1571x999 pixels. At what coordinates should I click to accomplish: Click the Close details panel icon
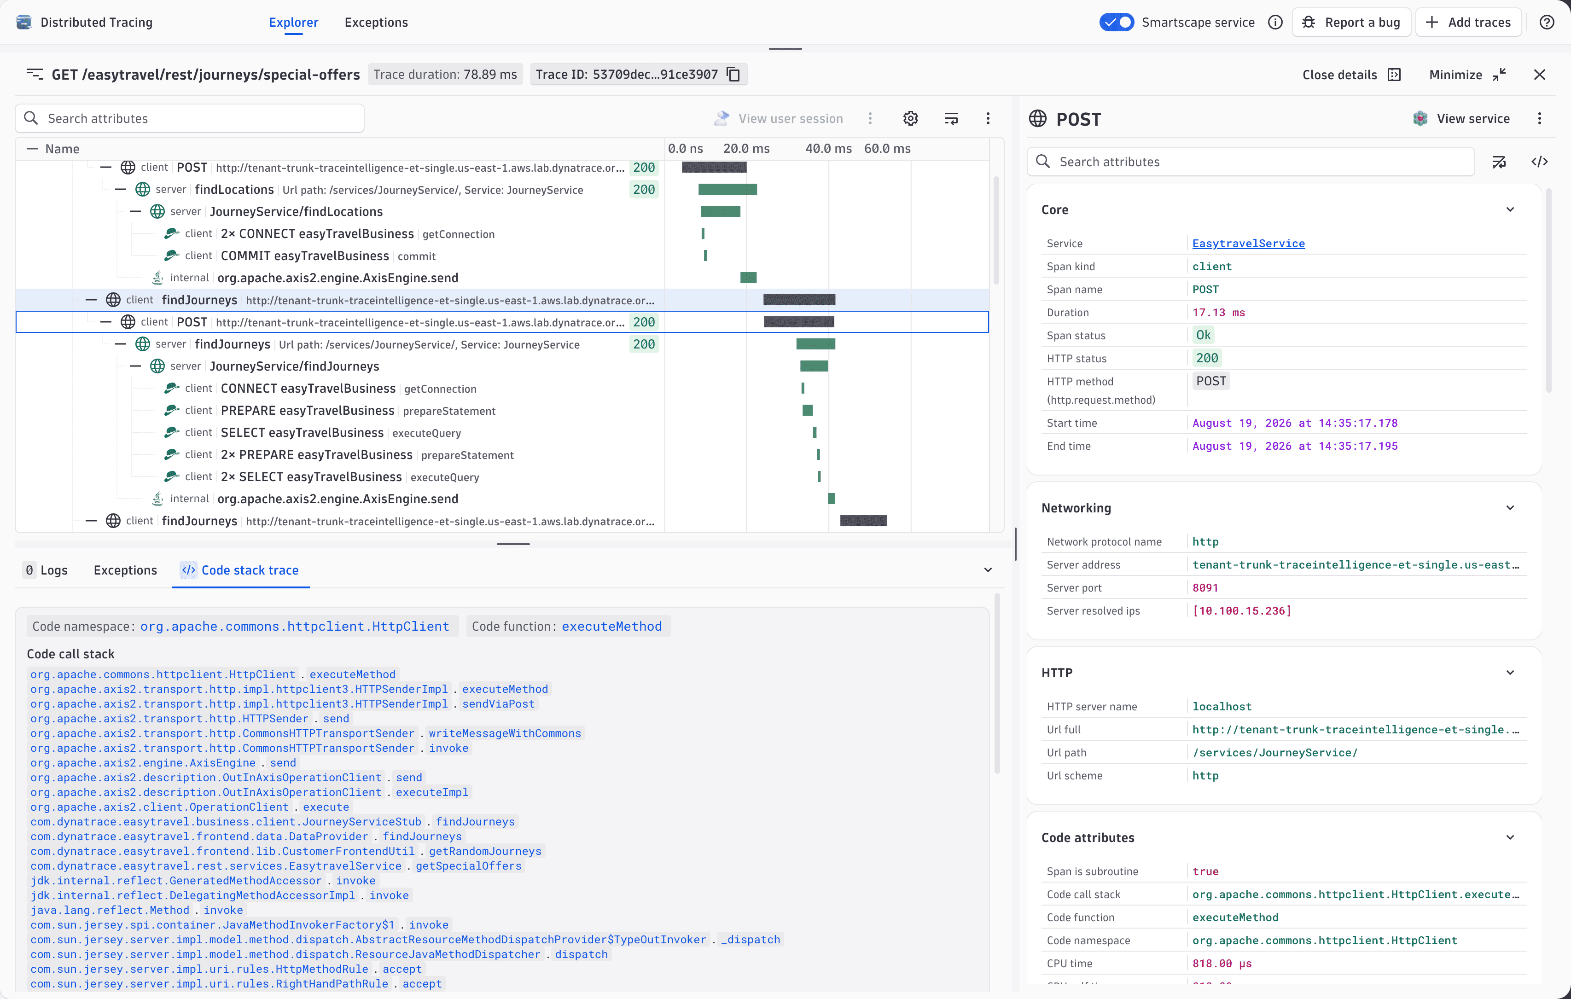coord(1394,75)
